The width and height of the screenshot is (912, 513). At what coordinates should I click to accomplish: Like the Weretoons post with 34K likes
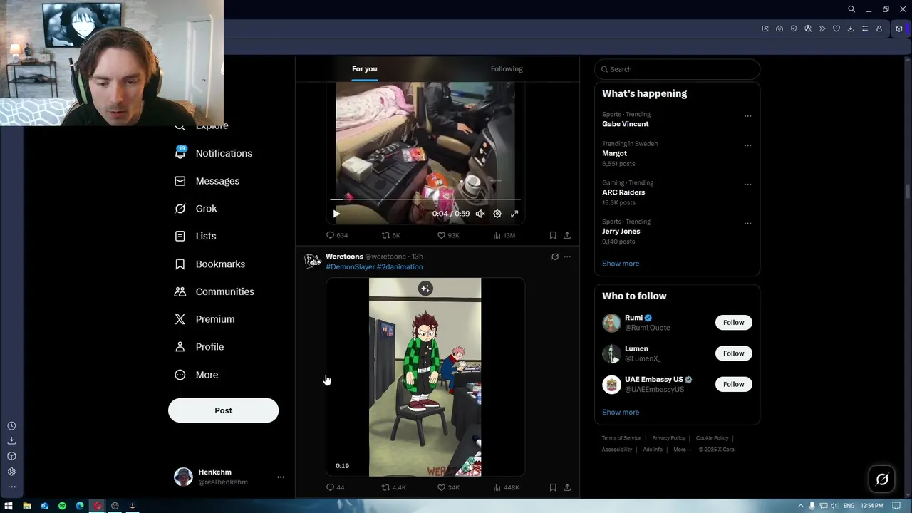(x=448, y=487)
